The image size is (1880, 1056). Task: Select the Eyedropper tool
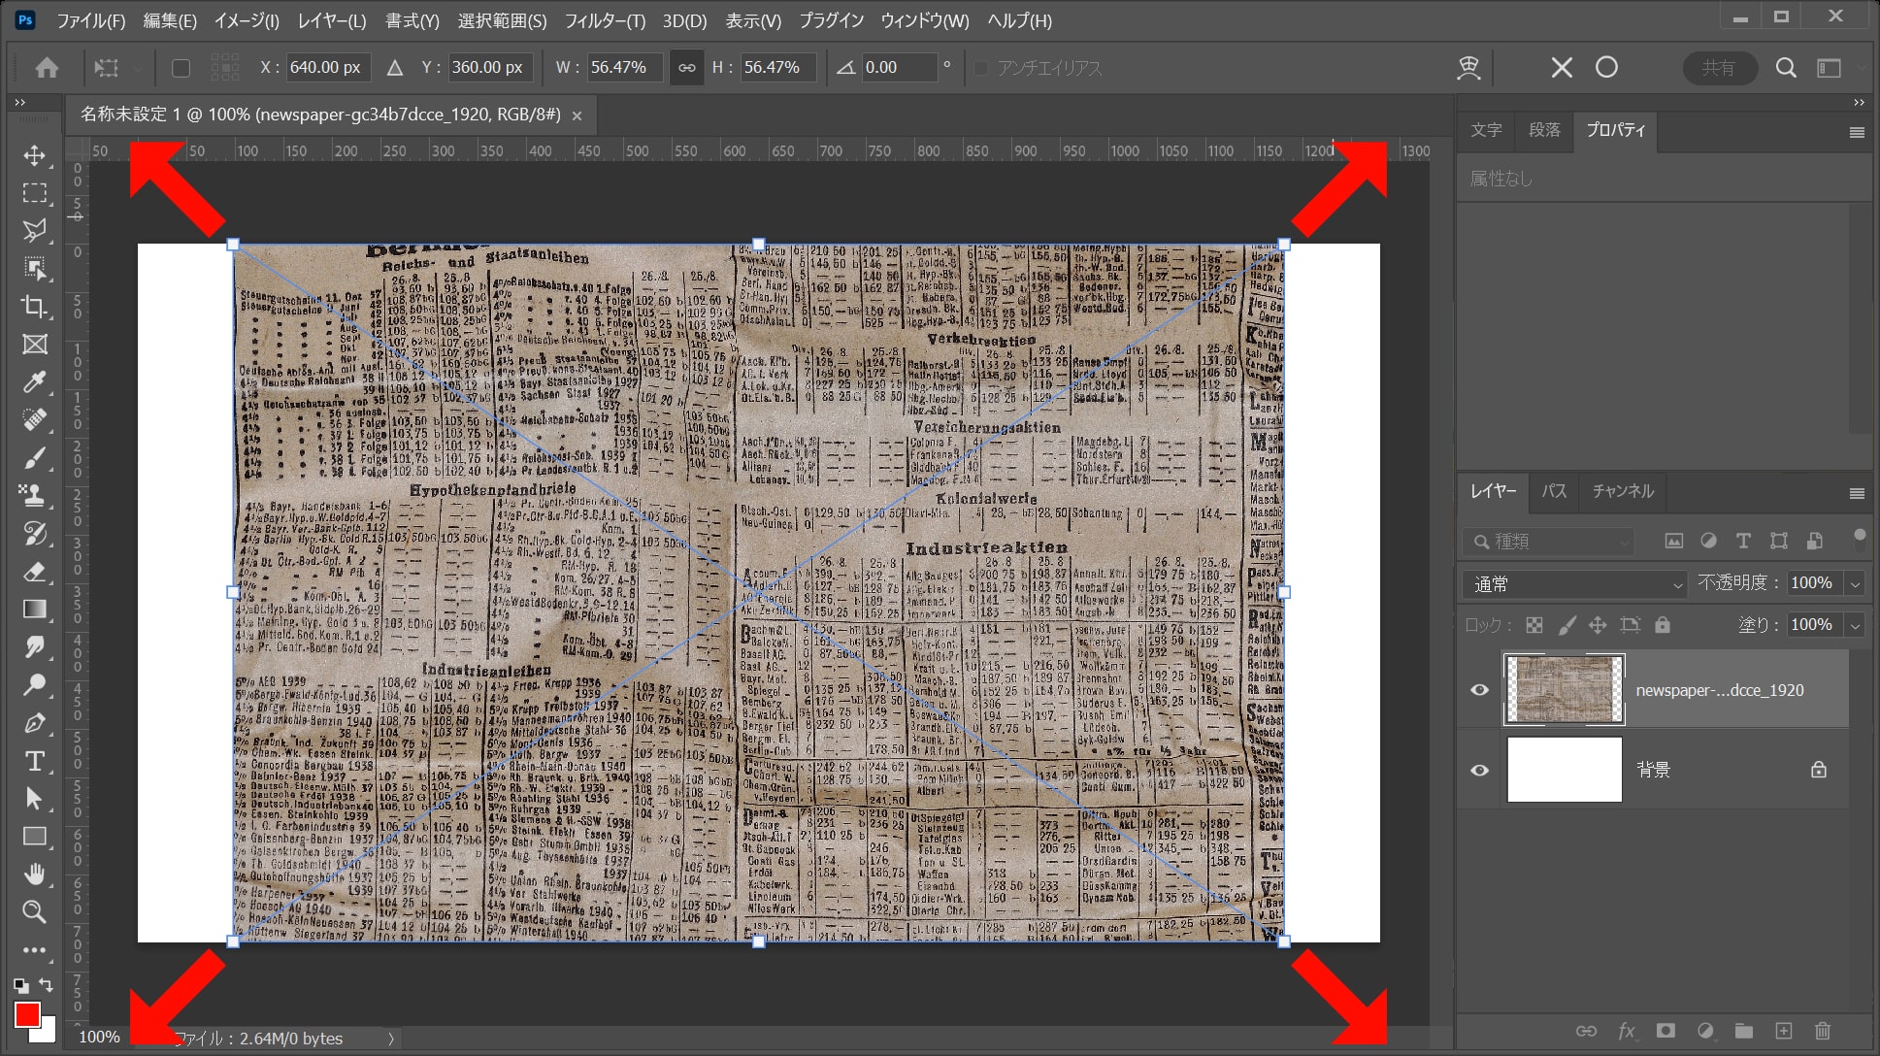[35, 382]
